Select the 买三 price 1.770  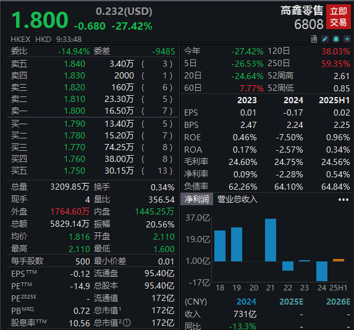(x=75, y=147)
